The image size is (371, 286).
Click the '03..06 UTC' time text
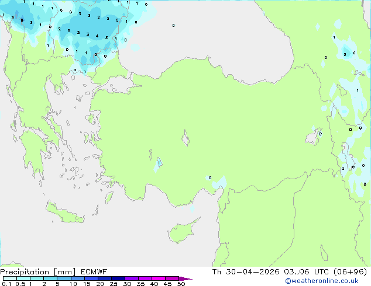click(x=307, y=272)
